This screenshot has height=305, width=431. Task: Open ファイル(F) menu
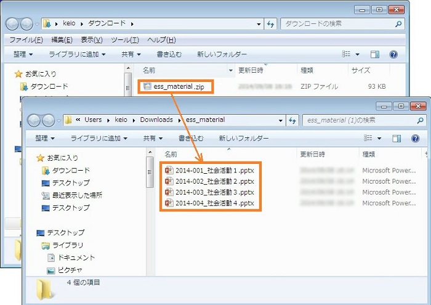coord(26,39)
